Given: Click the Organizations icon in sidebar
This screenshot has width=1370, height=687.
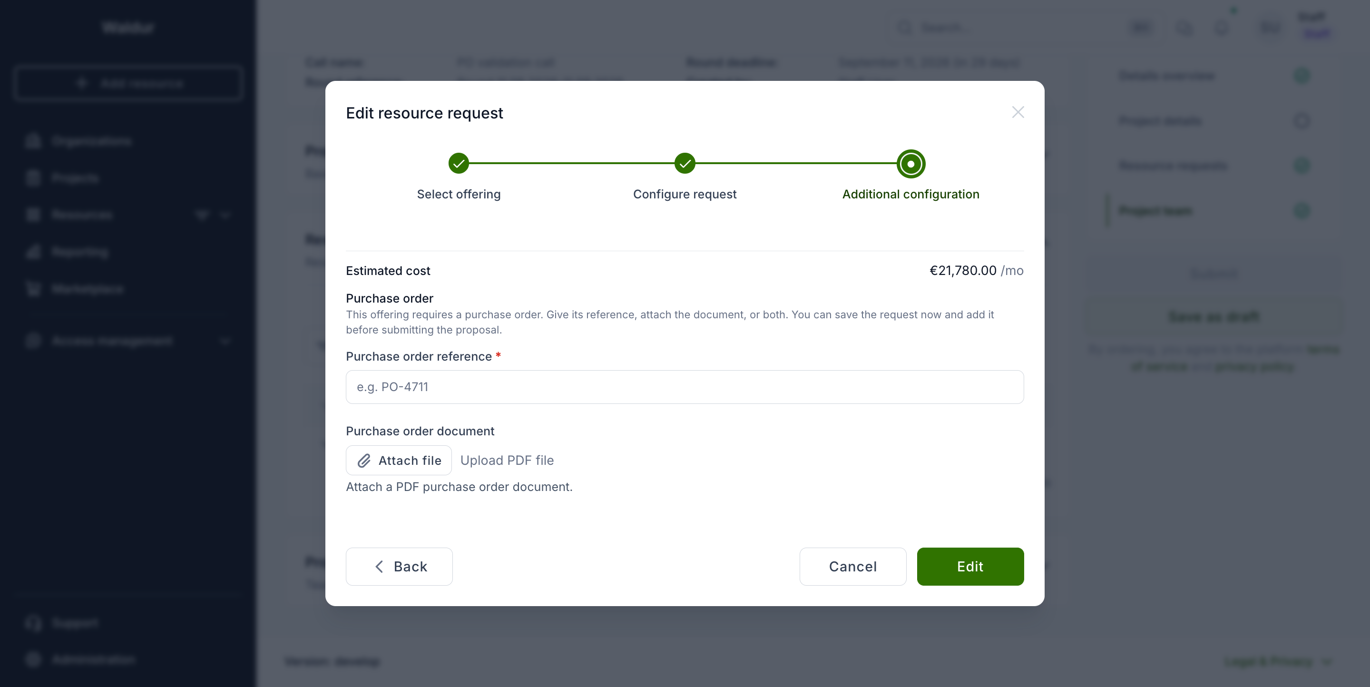Looking at the screenshot, I should point(33,141).
